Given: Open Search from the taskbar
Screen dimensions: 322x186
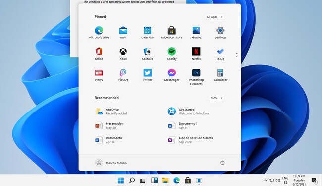Looking at the screenshot, I should [132, 180].
